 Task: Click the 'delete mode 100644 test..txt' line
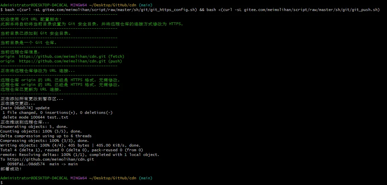tap(35, 117)
